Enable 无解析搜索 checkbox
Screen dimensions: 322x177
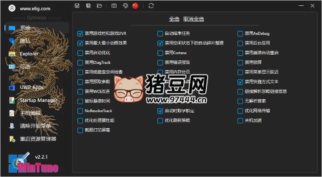click(240, 101)
